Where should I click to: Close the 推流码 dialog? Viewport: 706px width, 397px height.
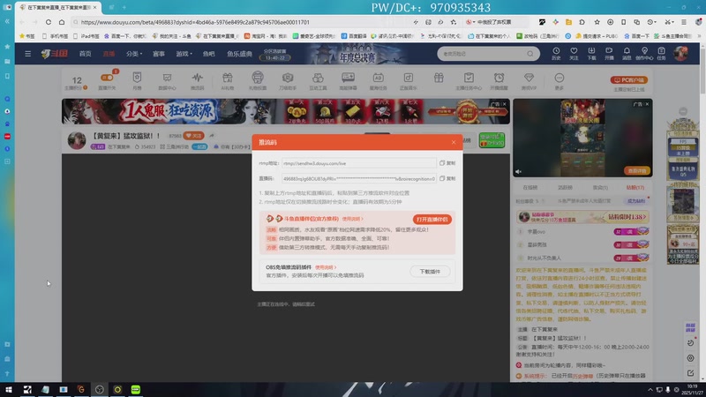[454, 142]
